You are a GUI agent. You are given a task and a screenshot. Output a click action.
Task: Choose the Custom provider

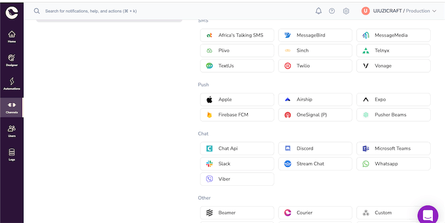pyautogui.click(x=393, y=213)
